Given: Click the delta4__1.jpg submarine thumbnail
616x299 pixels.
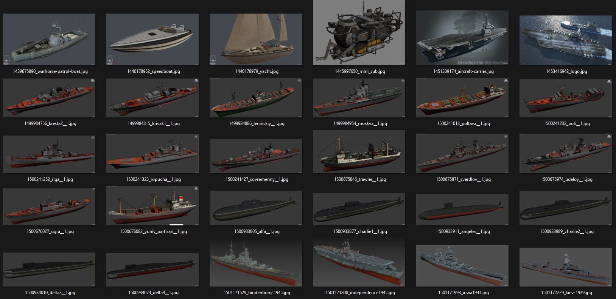Looking at the screenshot, I should 152,270.
